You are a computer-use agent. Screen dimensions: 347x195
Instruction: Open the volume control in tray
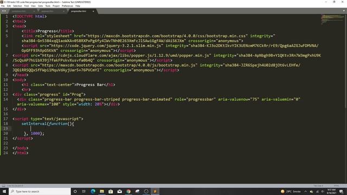click(323, 191)
